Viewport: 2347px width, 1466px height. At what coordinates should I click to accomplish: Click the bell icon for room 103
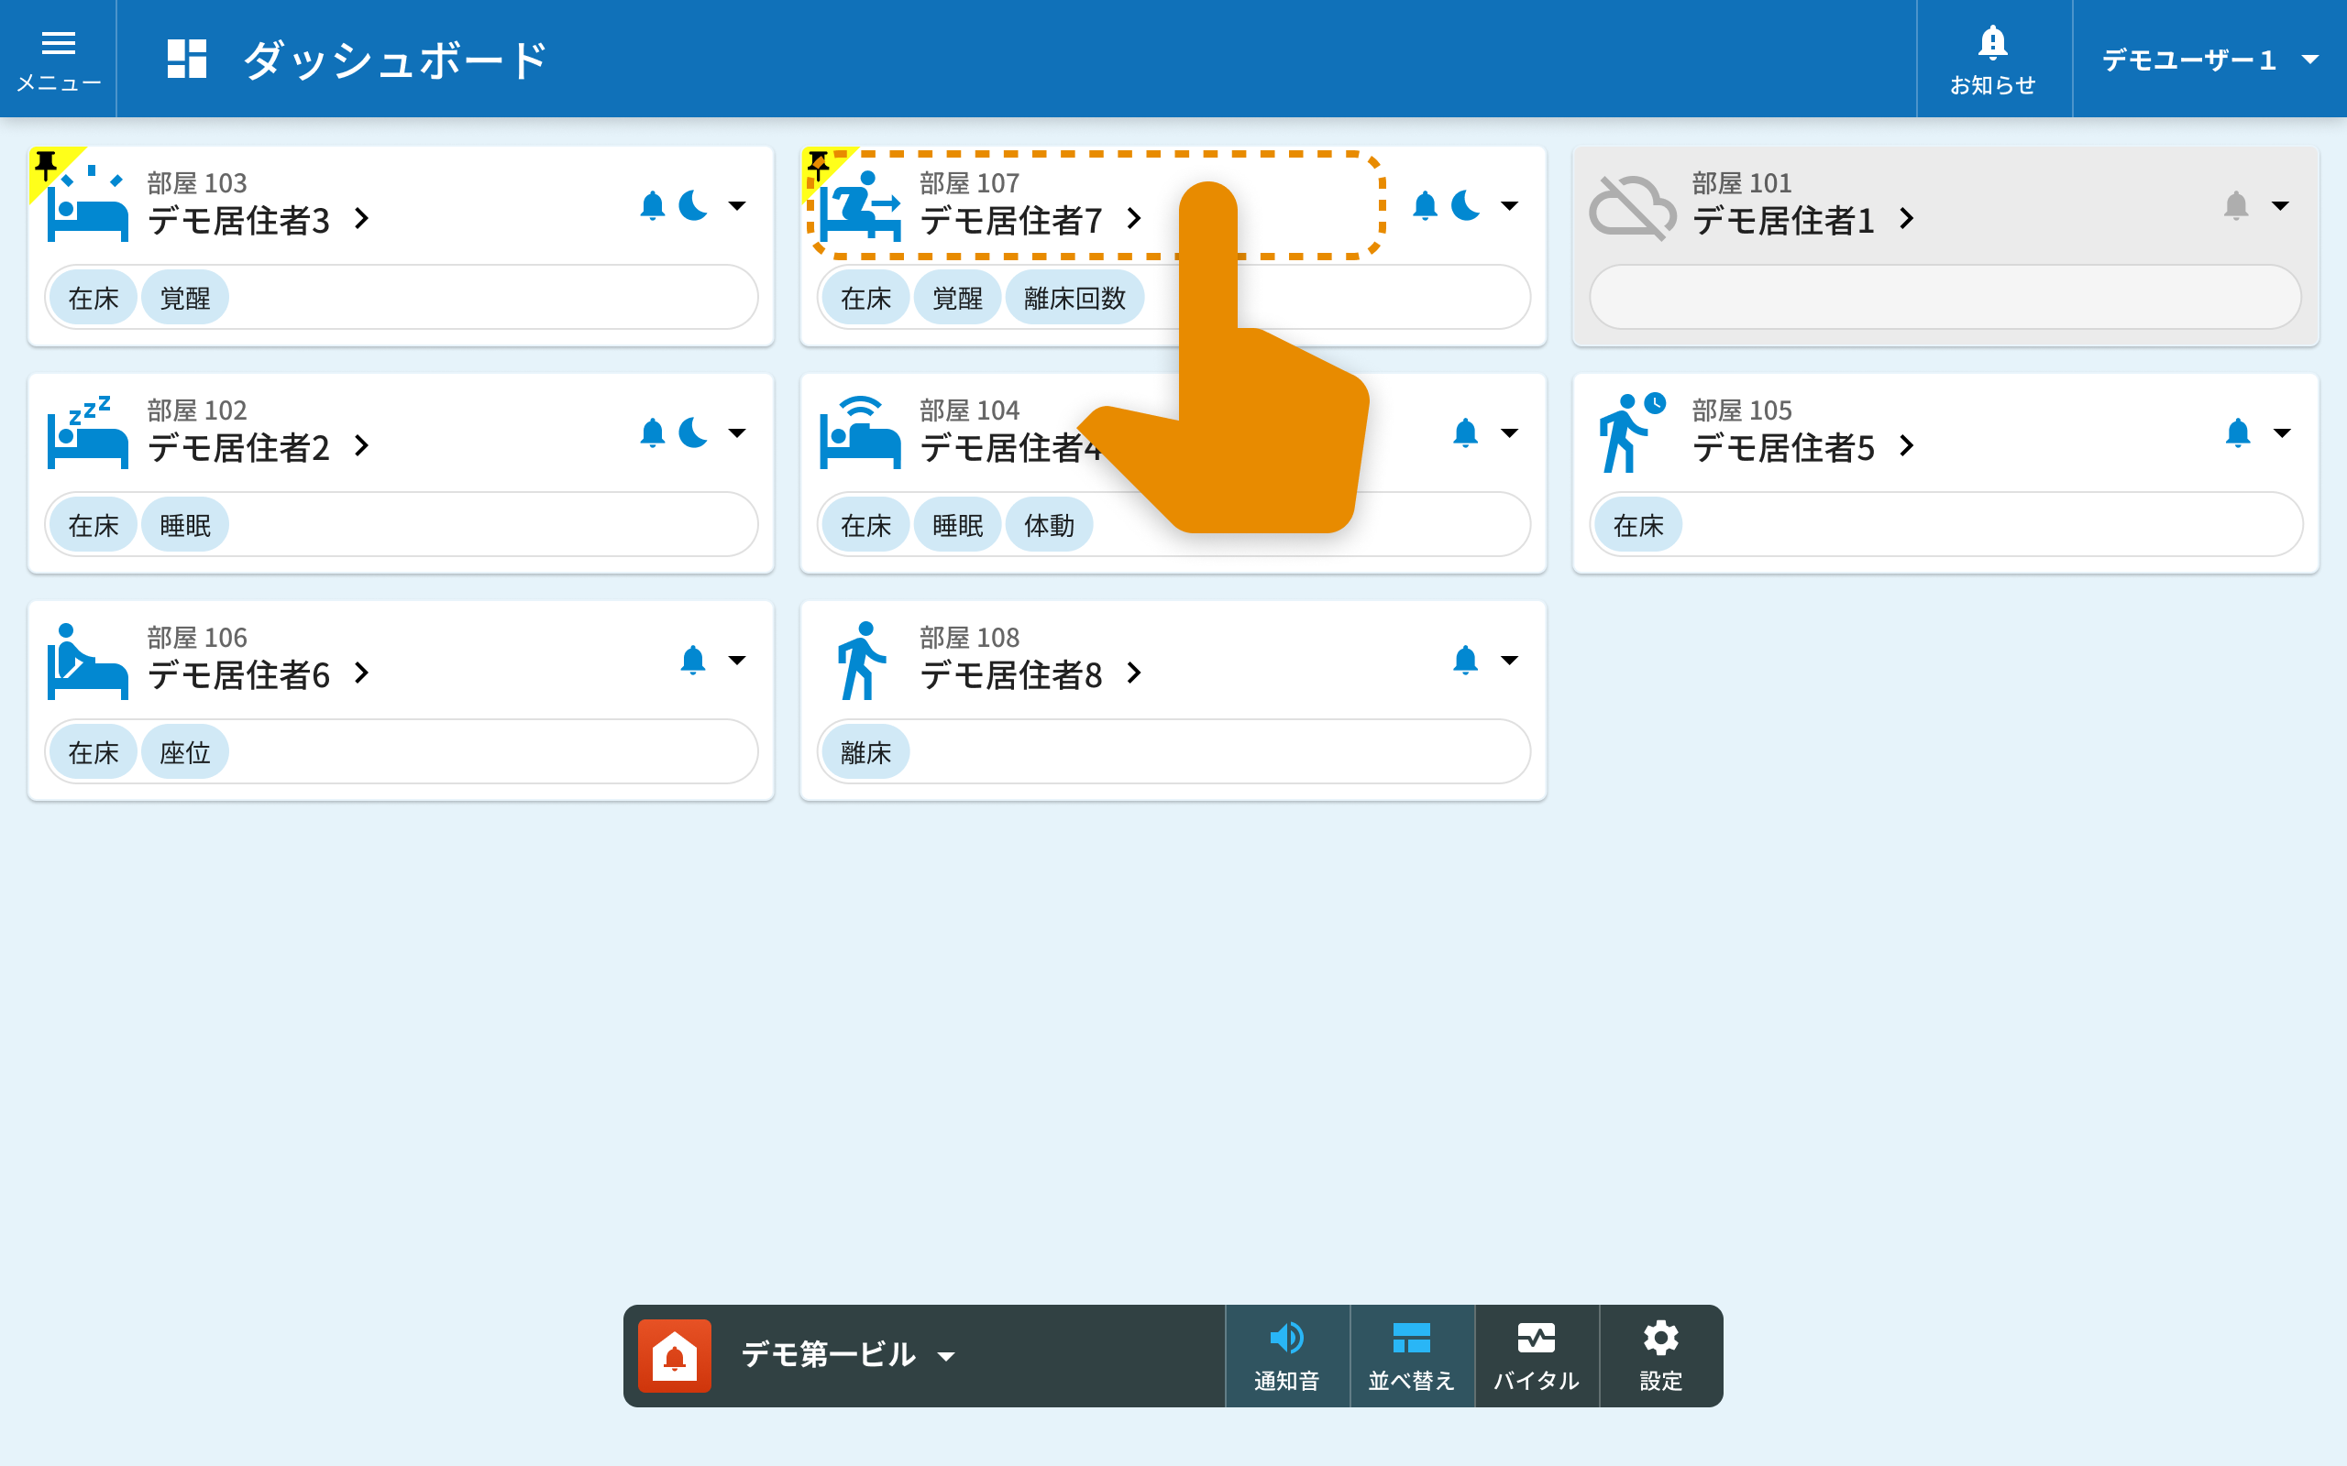653,205
